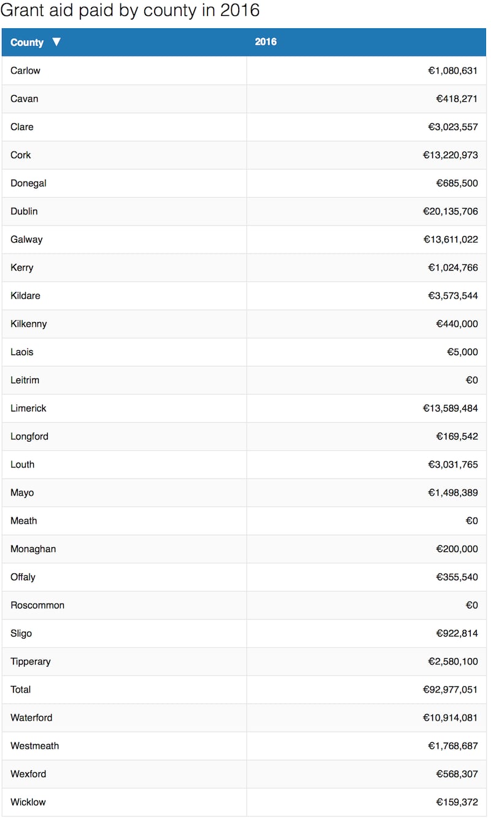
Task: Select the Leitrim county cell
Action: point(25,380)
